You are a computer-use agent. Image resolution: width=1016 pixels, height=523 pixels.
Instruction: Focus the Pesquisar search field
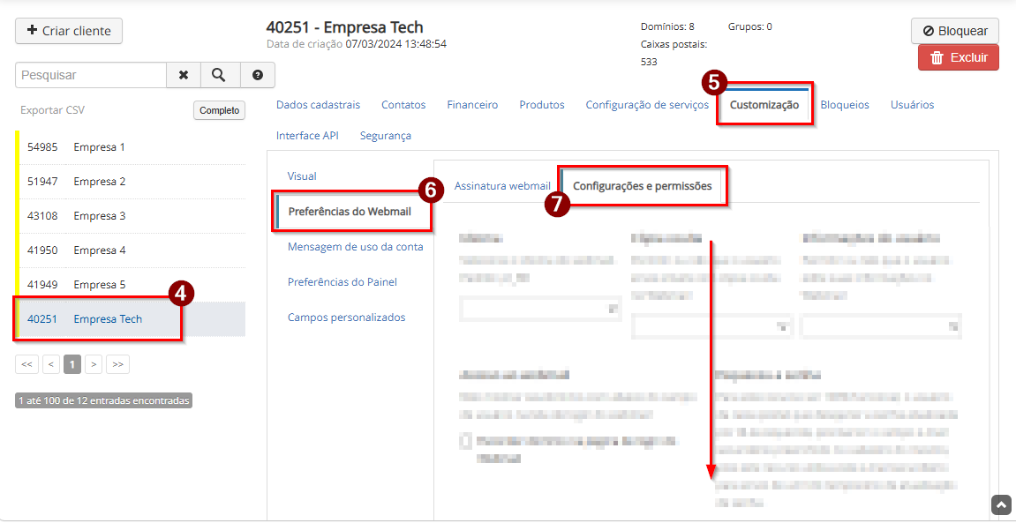(x=92, y=75)
